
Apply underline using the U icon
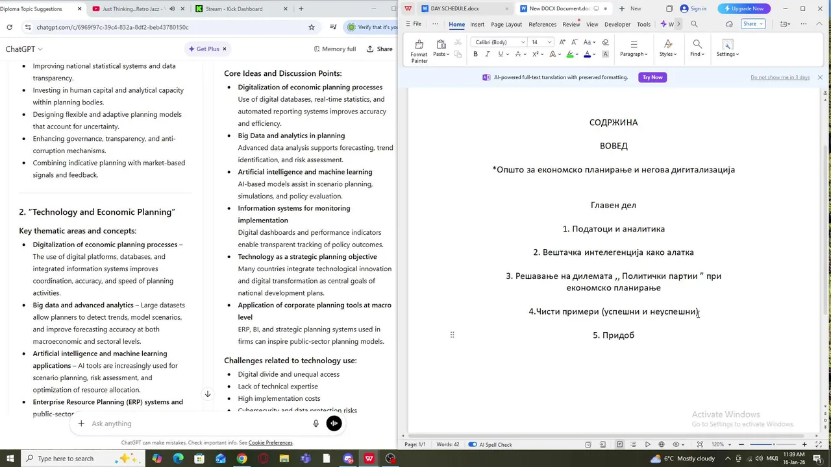point(500,54)
